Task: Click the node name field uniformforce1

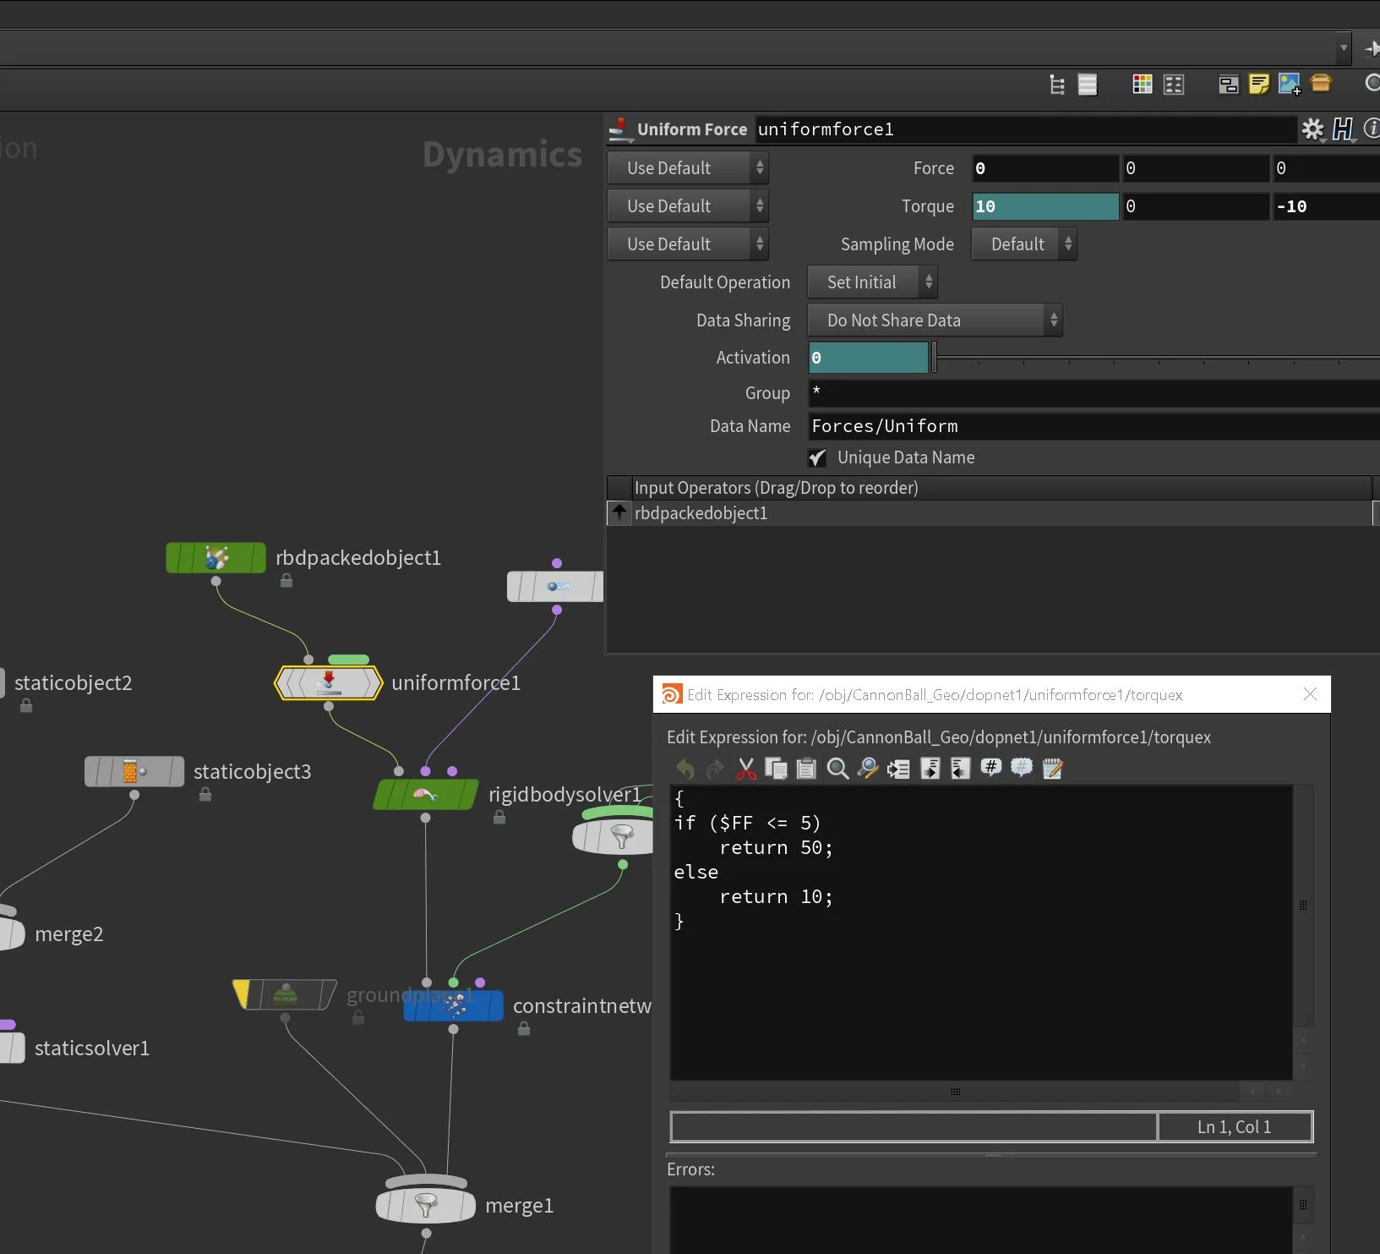Action: pyautogui.click(x=1026, y=129)
